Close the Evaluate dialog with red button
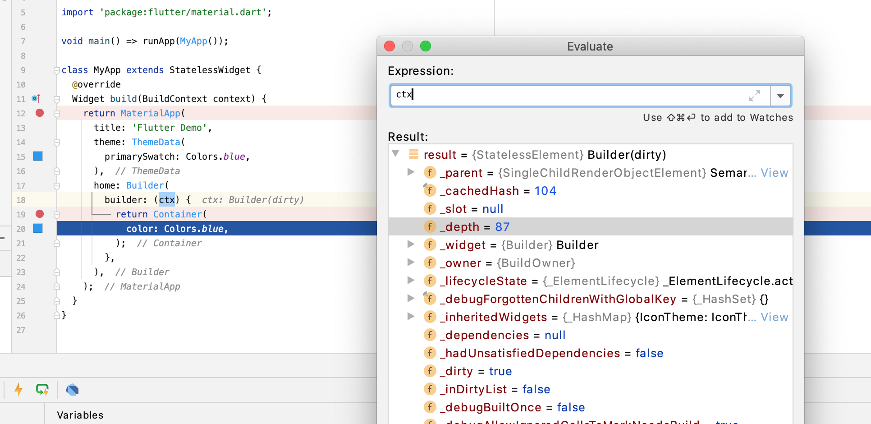The image size is (871, 424). point(390,46)
